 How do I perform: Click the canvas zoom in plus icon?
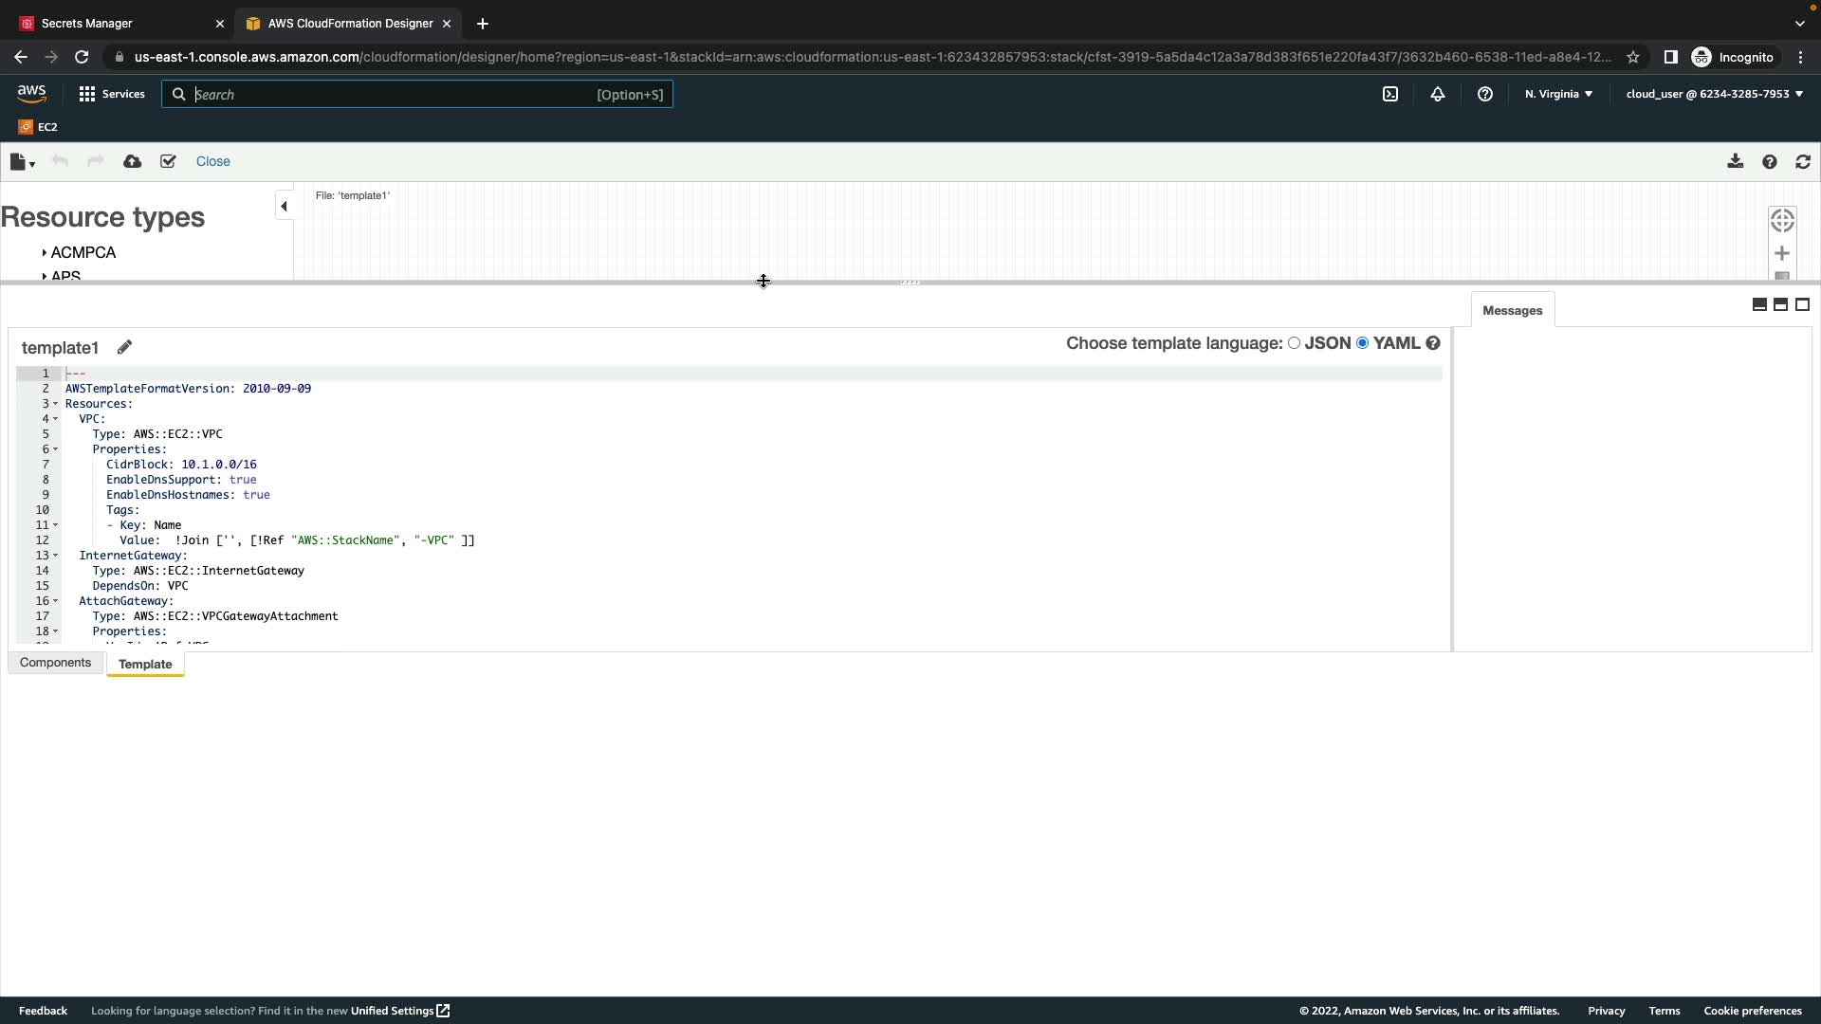[1782, 253]
